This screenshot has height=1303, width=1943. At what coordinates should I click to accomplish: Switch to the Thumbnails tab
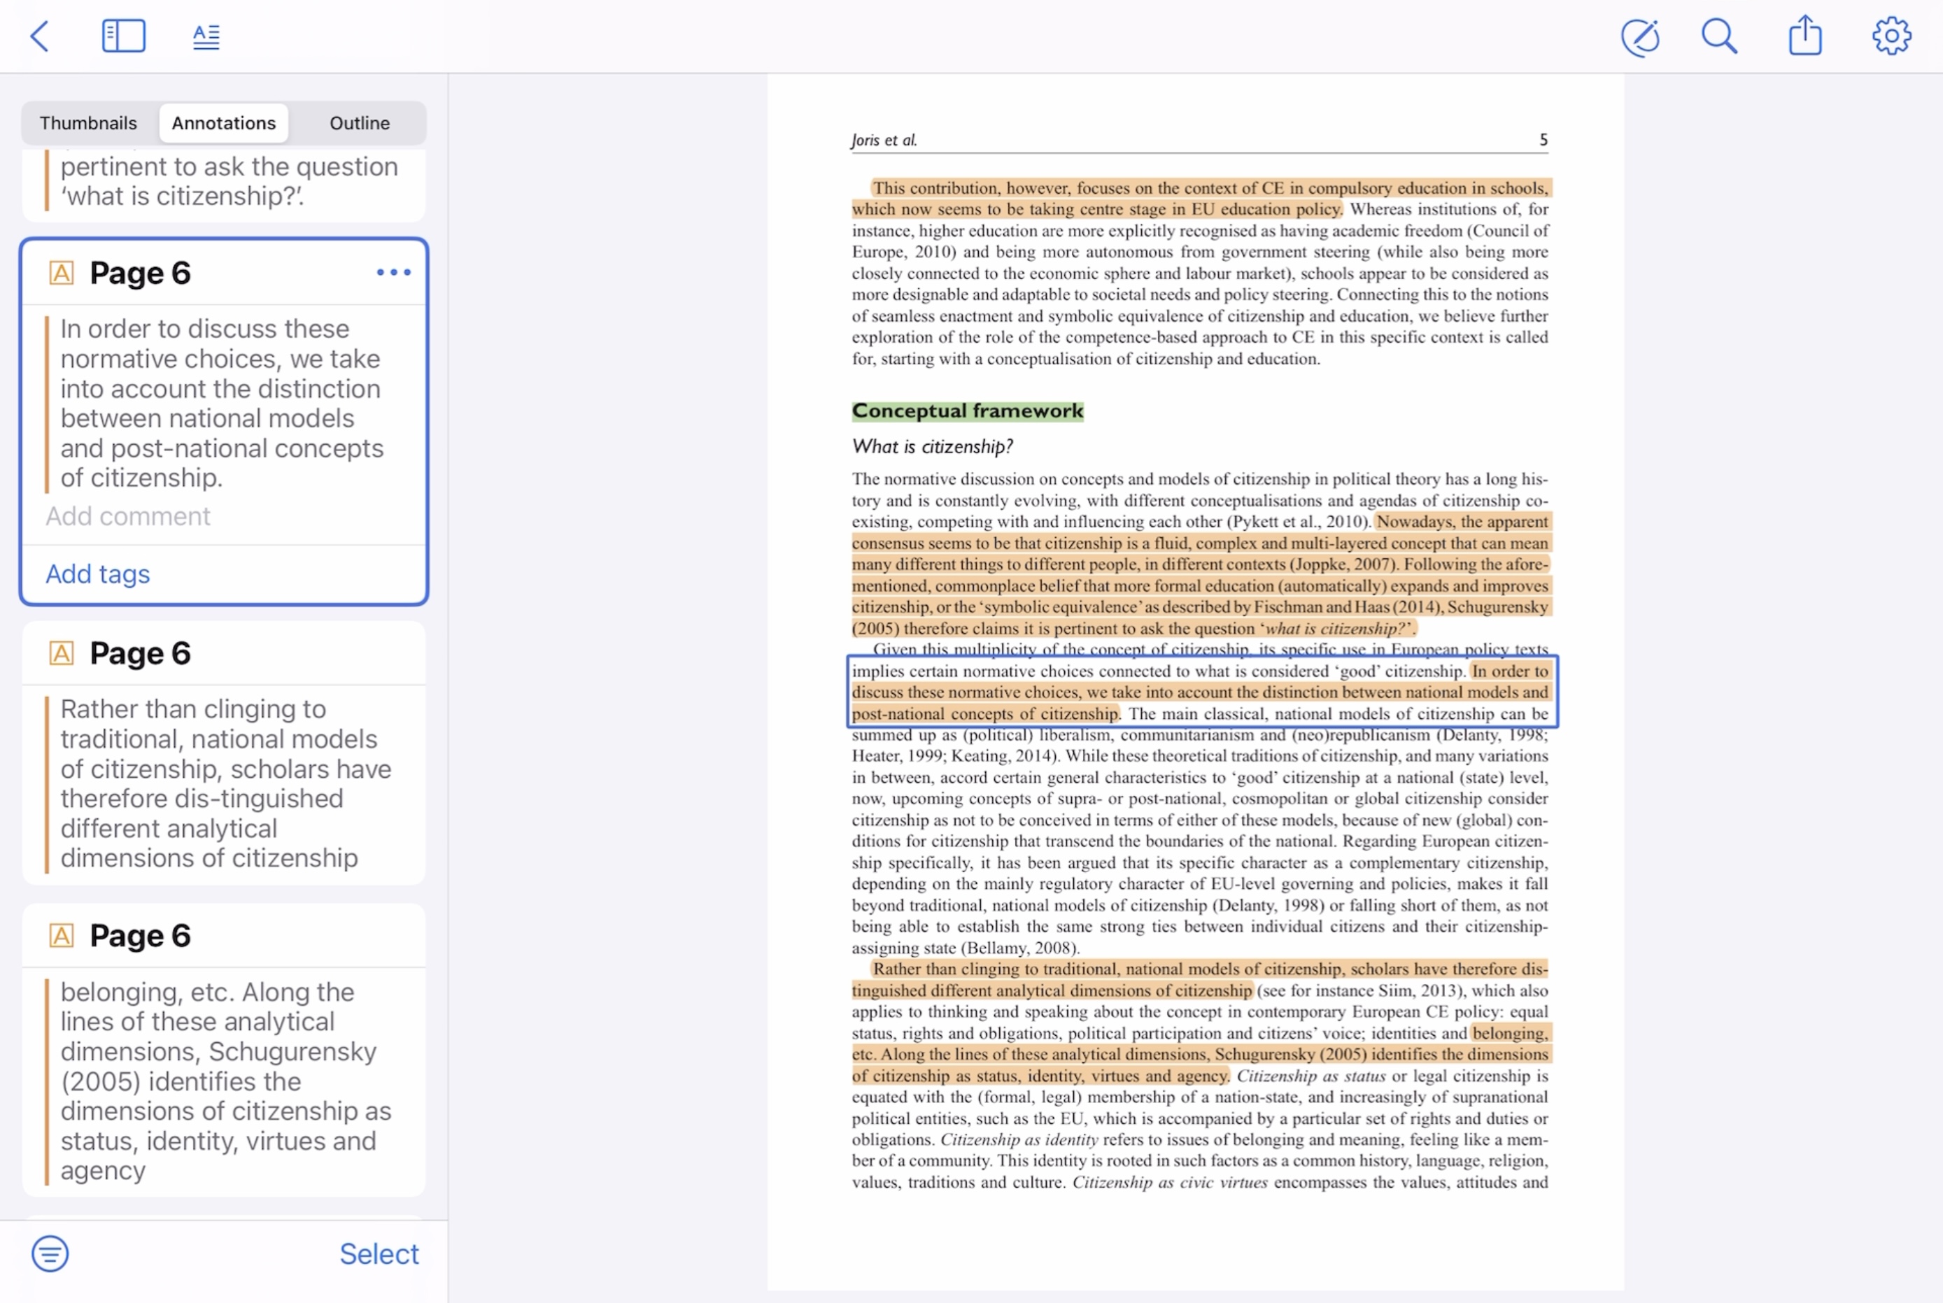point(88,123)
